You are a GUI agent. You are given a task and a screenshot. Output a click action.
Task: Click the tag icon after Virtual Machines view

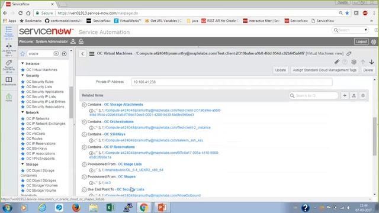[349, 54]
